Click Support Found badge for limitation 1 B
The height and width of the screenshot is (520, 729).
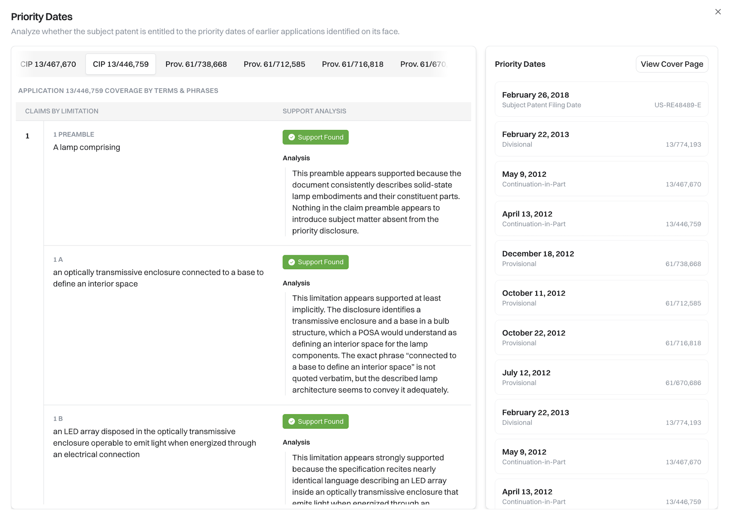click(x=315, y=422)
